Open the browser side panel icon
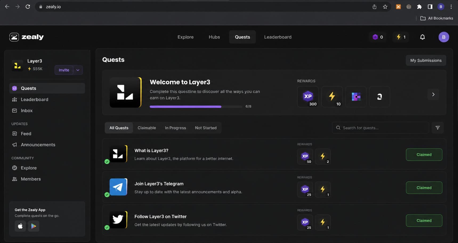Viewport: 458px width, 243px height. click(430, 7)
